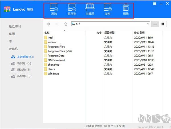Go up one directory level

pyautogui.click(x=66, y=24)
